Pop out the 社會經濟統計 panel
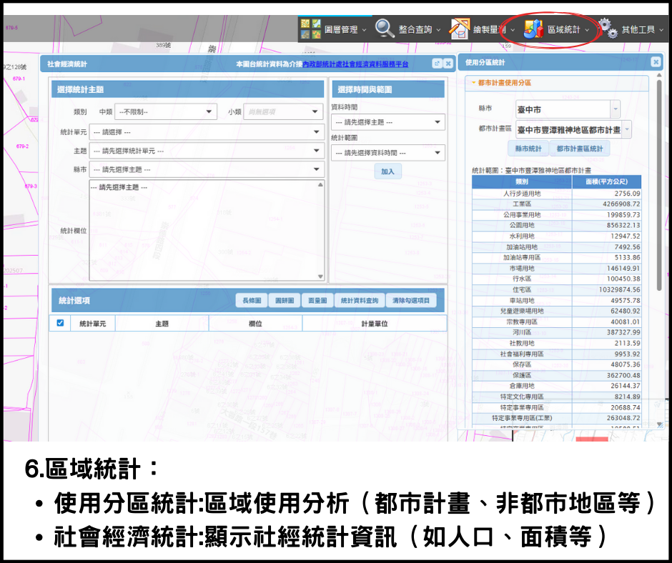672x563 pixels. point(437,64)
